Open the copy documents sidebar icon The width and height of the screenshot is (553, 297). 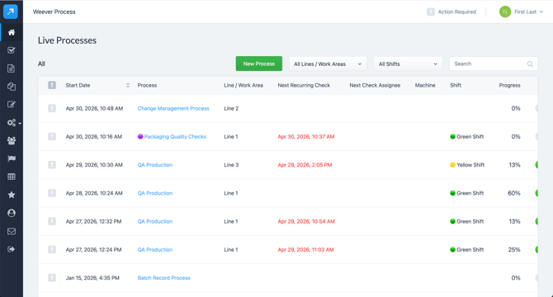coord(12,87)
